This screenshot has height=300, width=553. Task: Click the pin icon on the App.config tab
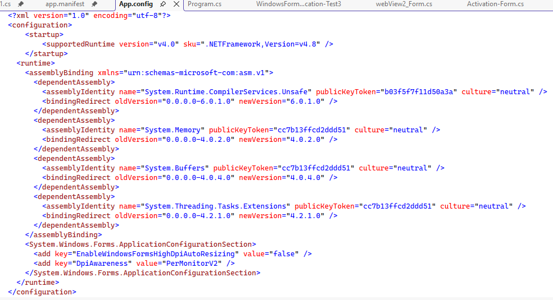(x=162, y=4)
